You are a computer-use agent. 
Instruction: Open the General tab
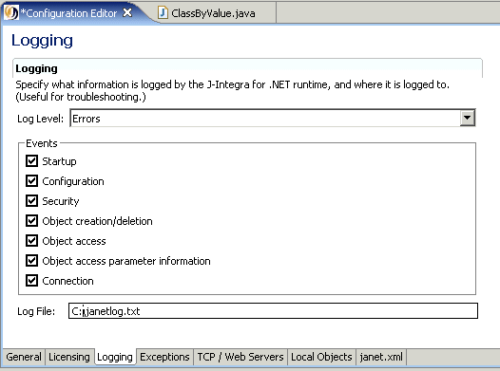coord(24,357)
